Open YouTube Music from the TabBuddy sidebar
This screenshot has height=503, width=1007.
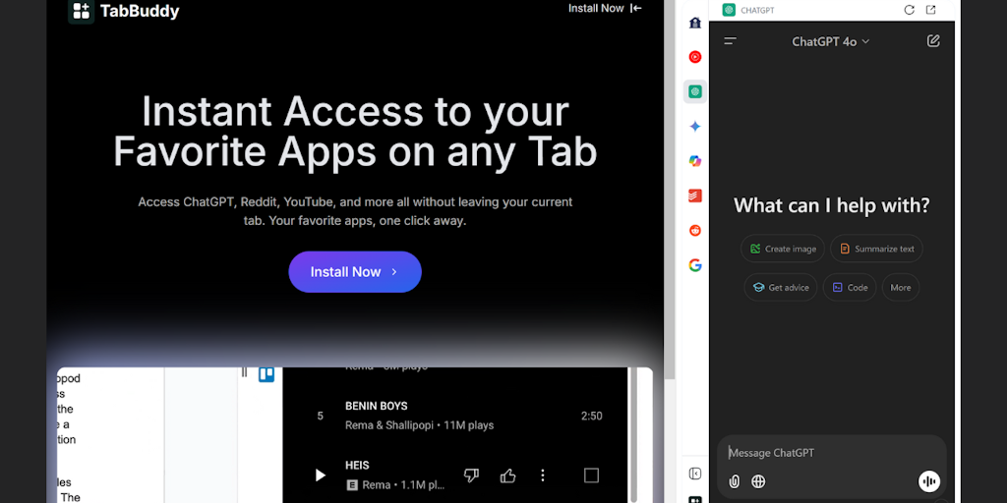pyautogui.click(x=695, y=57)
